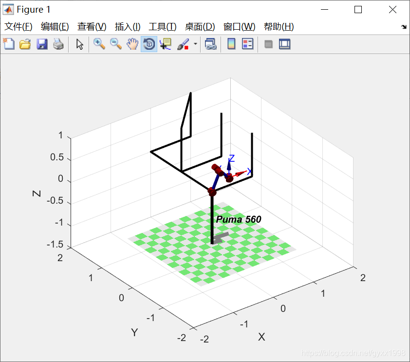410x362 pixels.
Task: Click the New Figure toolbar icon
Action: (9, 44)
